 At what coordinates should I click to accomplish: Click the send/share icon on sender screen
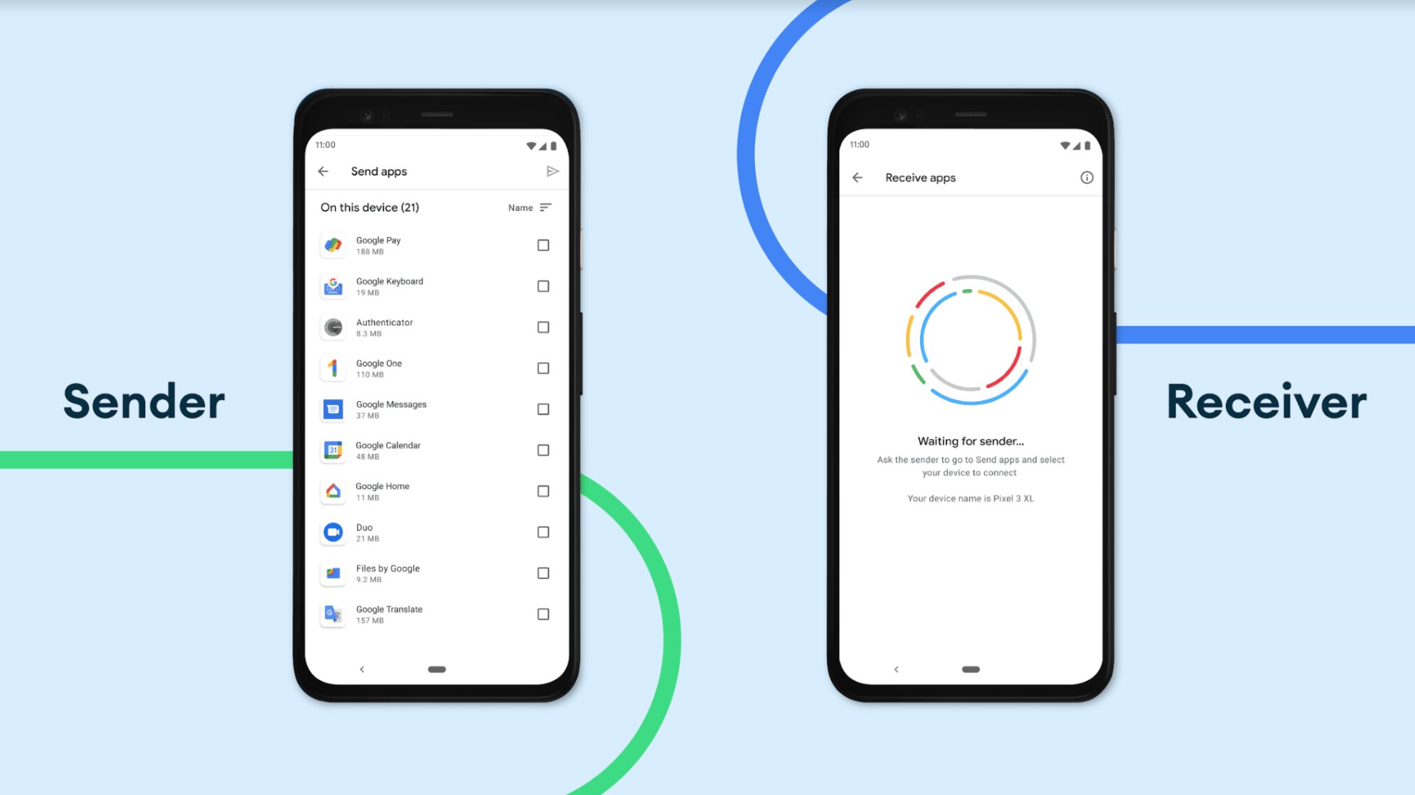point(552,171)
